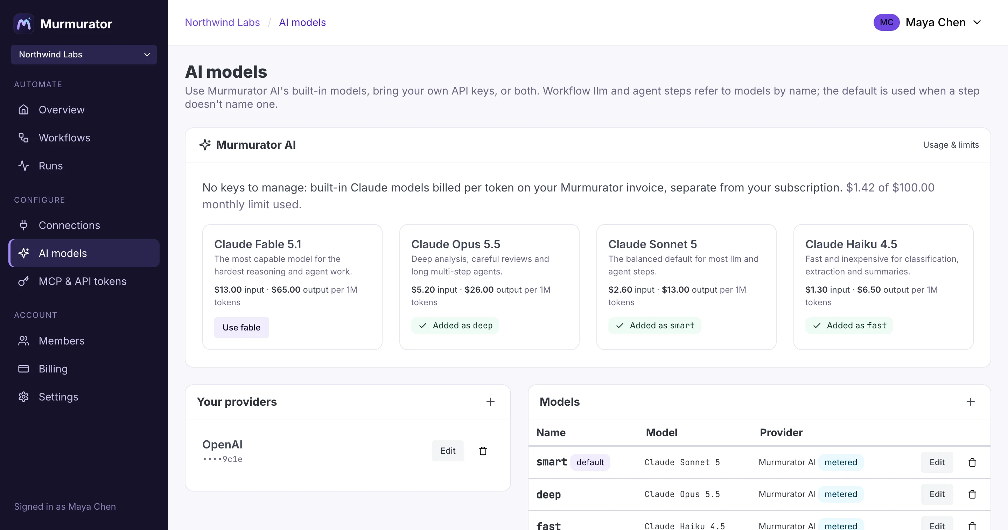
Task: Click the Workflows icon
Action: tap(23, 138)
